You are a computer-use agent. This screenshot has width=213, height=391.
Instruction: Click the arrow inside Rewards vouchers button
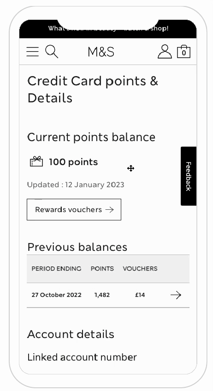(109, 210)
